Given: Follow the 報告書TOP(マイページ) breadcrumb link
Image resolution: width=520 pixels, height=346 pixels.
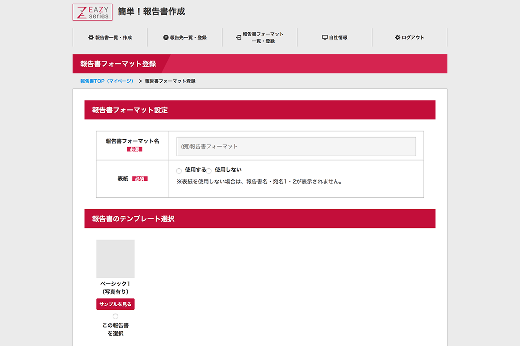Looking at the screenshot, I should pos(107,81).
